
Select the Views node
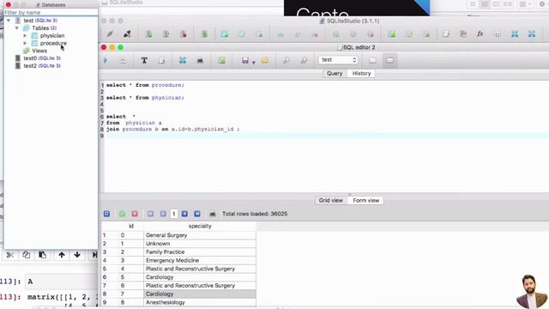39,51
